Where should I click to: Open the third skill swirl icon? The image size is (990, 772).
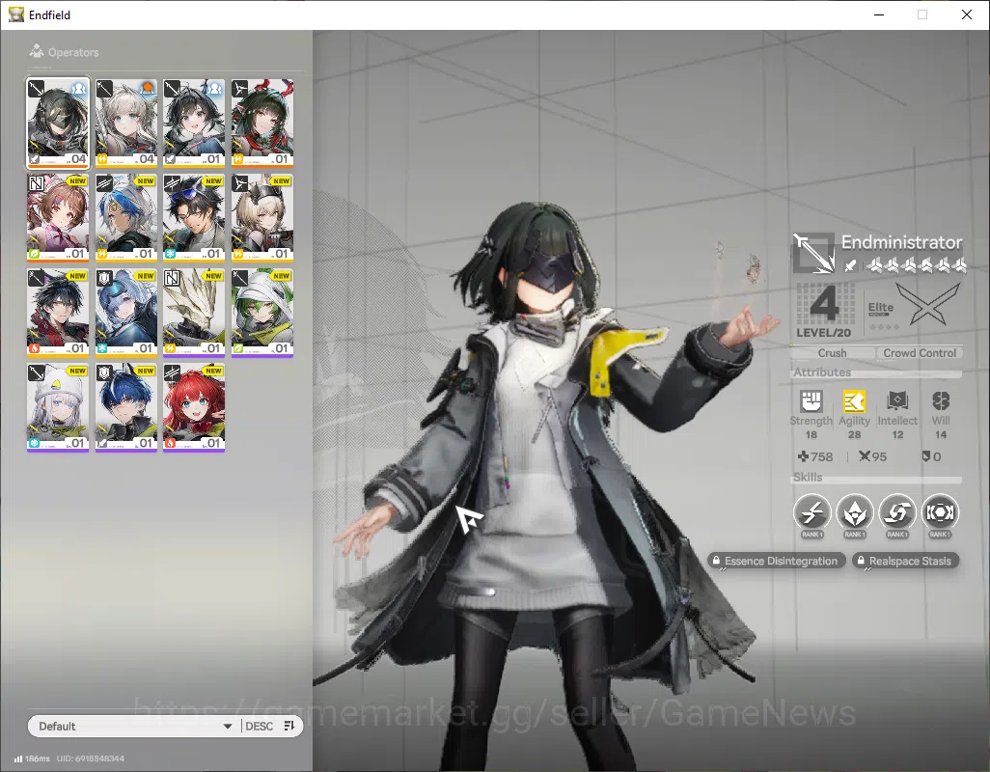point(897,512)
